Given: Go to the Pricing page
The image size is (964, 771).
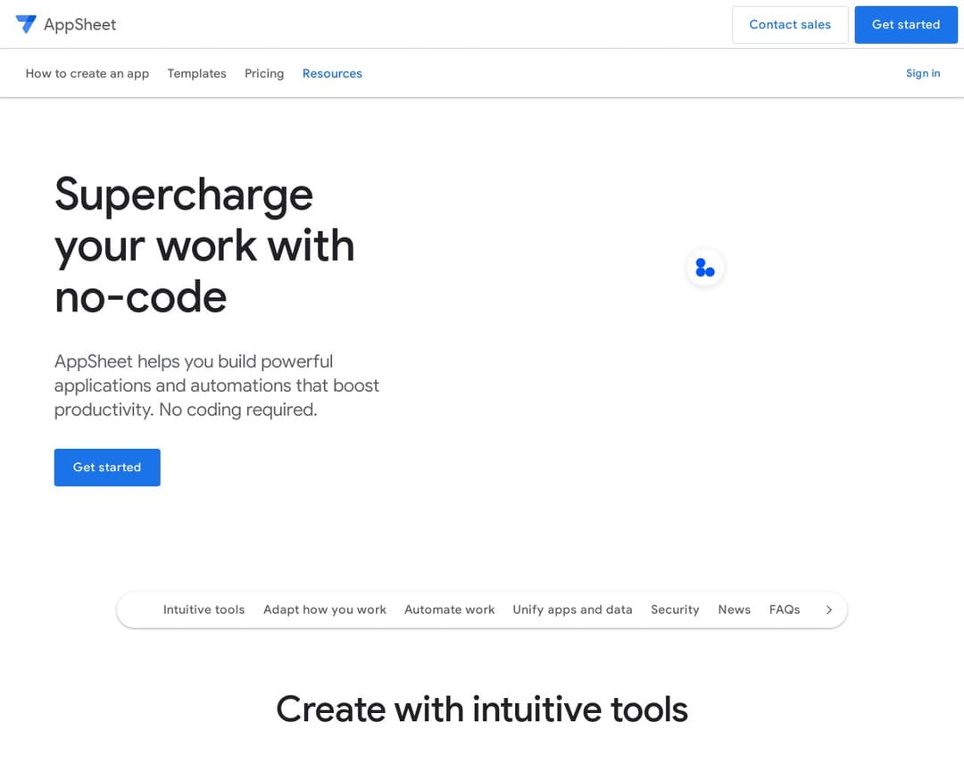Looking at the screenshot, I should [264, 73].
